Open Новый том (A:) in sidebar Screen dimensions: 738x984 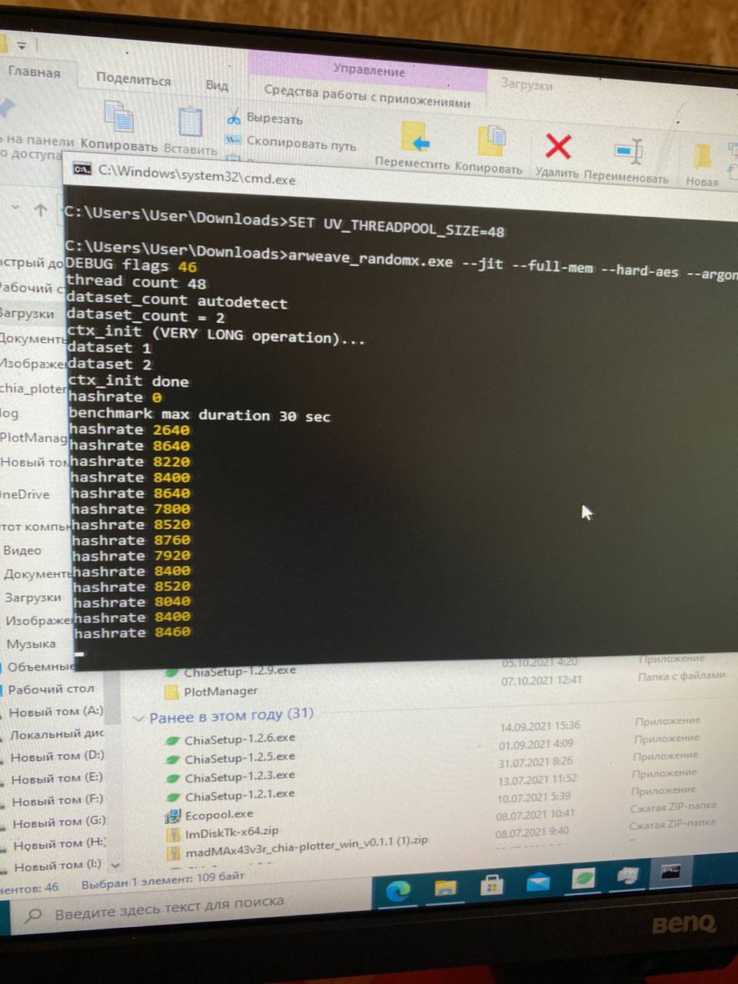55,713
